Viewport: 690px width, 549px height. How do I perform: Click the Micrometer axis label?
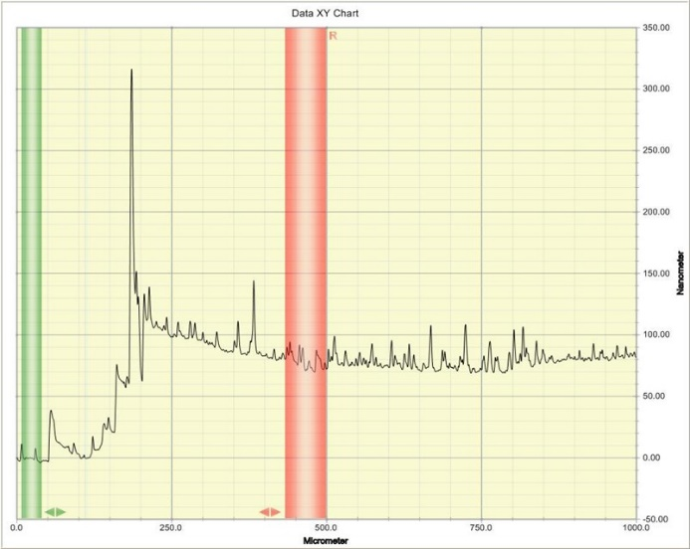pyautogui.click(x=326, y=541)
